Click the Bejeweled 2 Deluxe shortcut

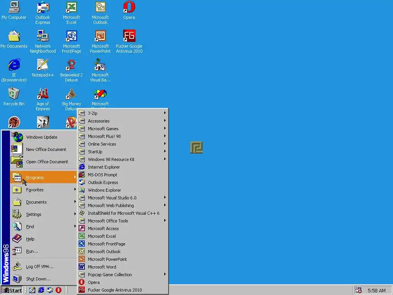coord(71,71)
